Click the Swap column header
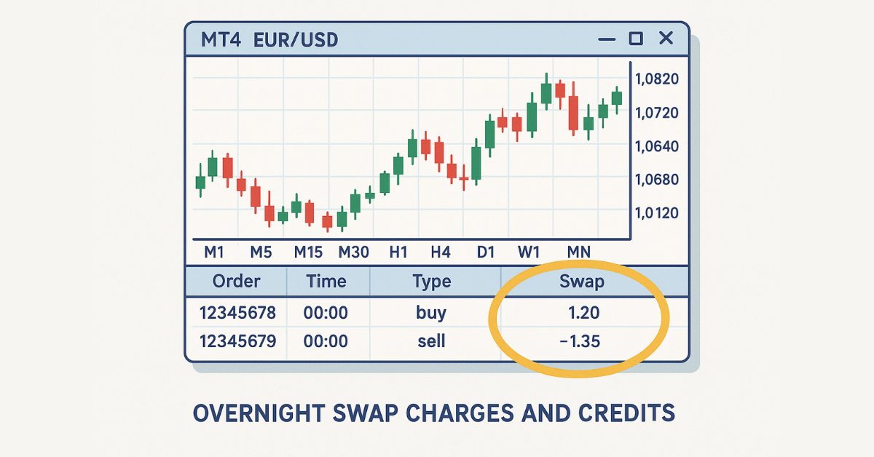This screenshot has width=874, height=457. point(582,282)
